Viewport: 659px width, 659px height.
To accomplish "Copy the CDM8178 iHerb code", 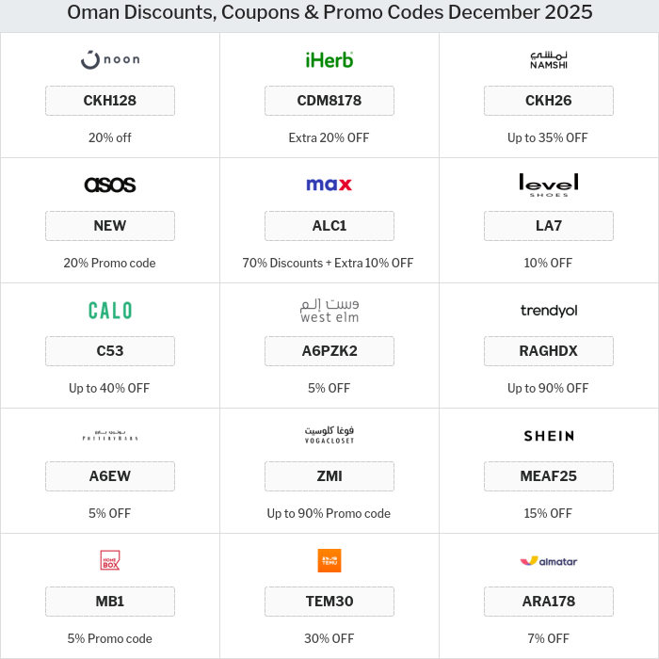I will click(329, 101).
